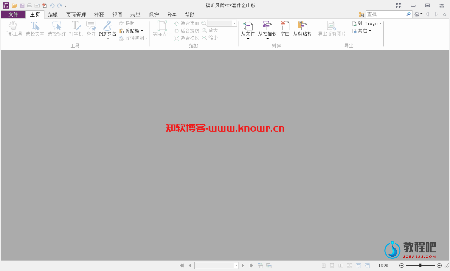This screenshot has height=271, width=450.
Task: Set Actual Size view (实际大小)
Action: 162,29
